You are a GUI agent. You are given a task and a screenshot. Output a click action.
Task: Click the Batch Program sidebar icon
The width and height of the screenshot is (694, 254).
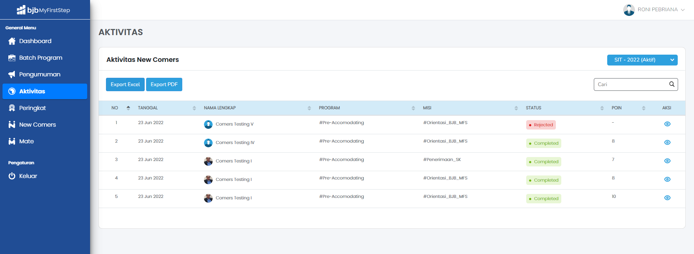[x=12, y=58]
